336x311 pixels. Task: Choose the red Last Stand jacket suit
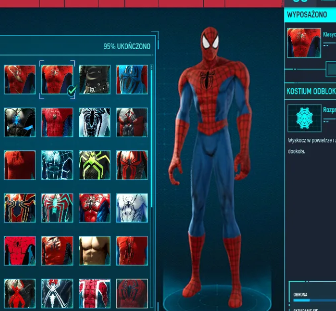(x=57, y=251)
